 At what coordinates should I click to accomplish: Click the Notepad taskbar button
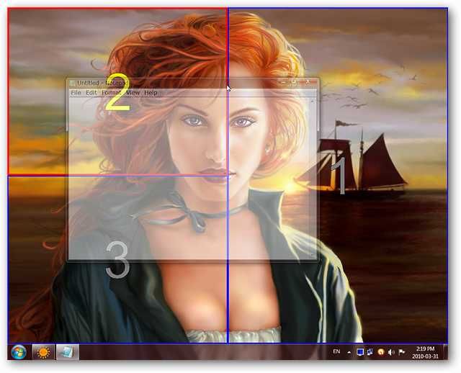coord(68,352)
